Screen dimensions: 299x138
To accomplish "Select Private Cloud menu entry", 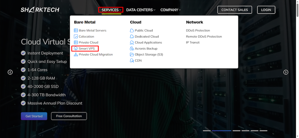I will pos(89,42).
